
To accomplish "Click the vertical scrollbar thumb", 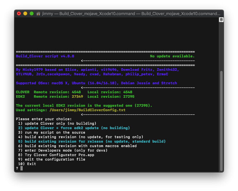I will [221, 121].
